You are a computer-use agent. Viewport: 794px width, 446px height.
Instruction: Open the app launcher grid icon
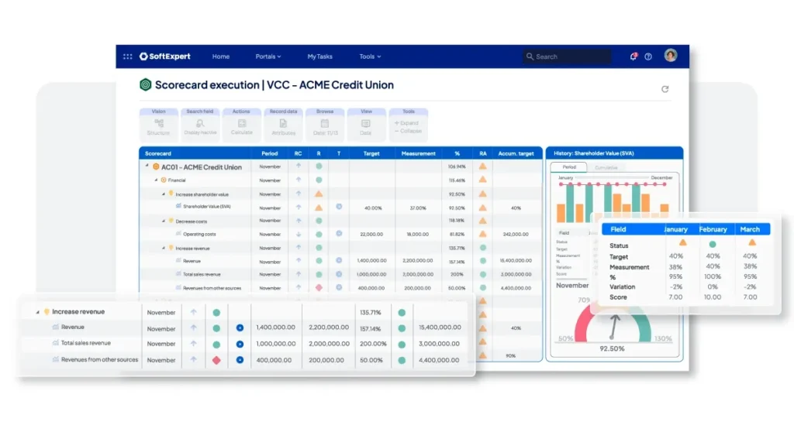coord(128,57)
